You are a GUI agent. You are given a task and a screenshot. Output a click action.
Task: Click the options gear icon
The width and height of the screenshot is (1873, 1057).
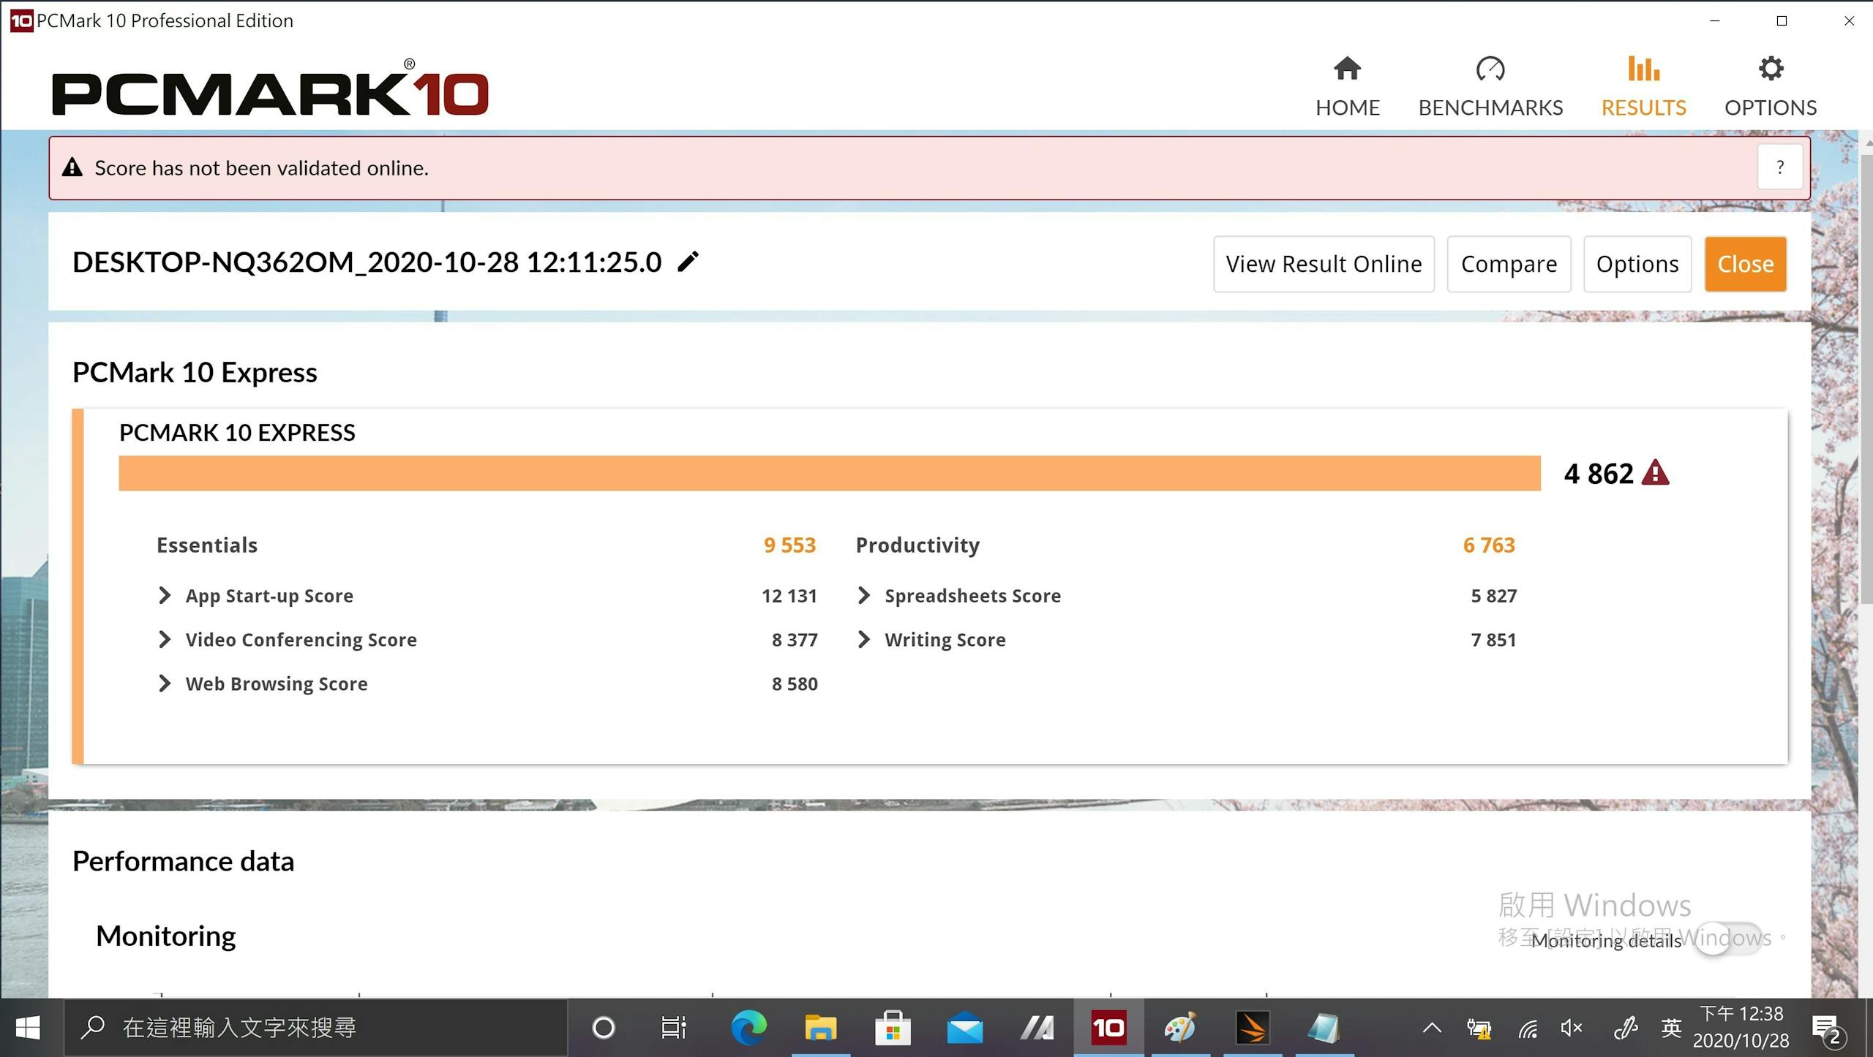[1771, 69]
